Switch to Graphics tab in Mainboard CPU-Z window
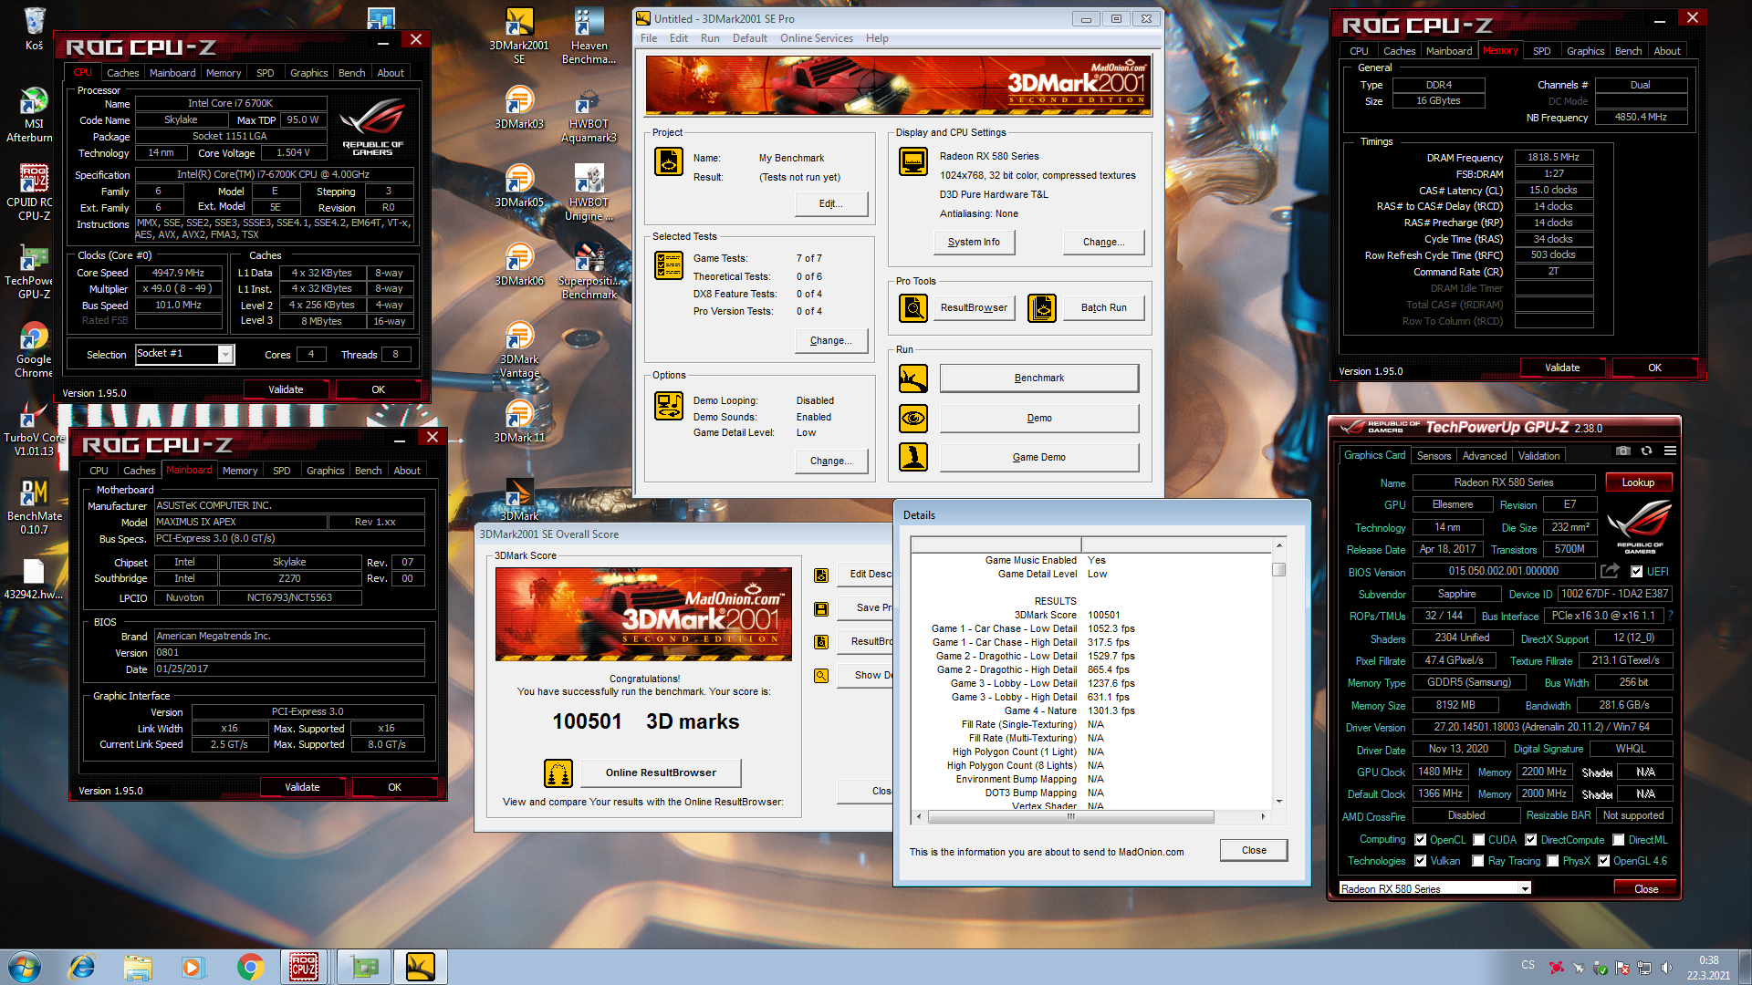 (x=325, y=471)
